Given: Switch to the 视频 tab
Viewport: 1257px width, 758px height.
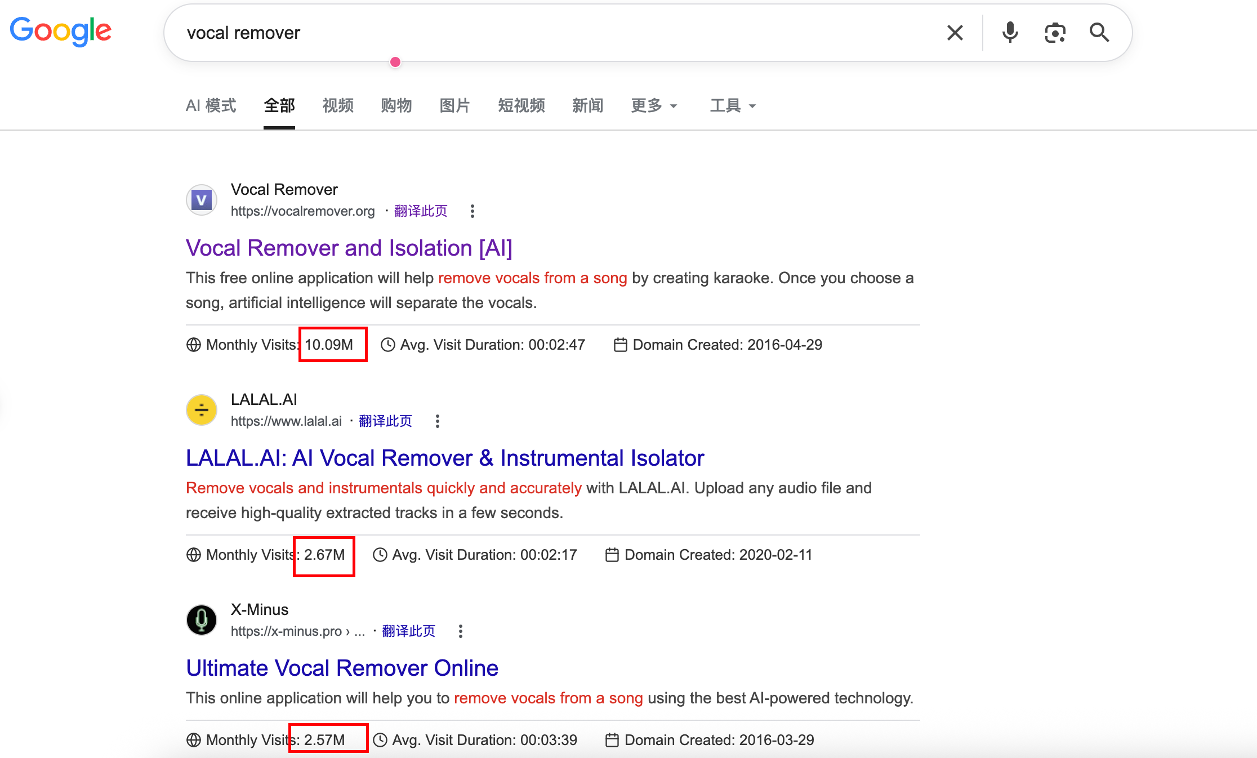Looking at the screenshot, I should pos(338,105).
